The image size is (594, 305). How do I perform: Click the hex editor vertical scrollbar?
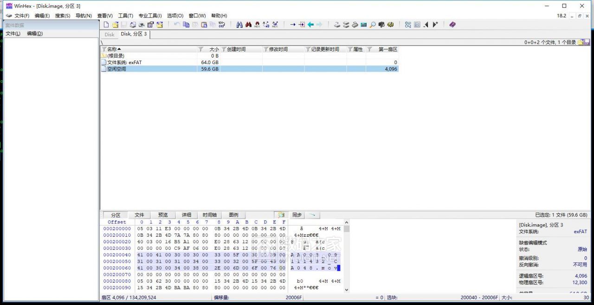pyautogui.click(x=346, y=257)
